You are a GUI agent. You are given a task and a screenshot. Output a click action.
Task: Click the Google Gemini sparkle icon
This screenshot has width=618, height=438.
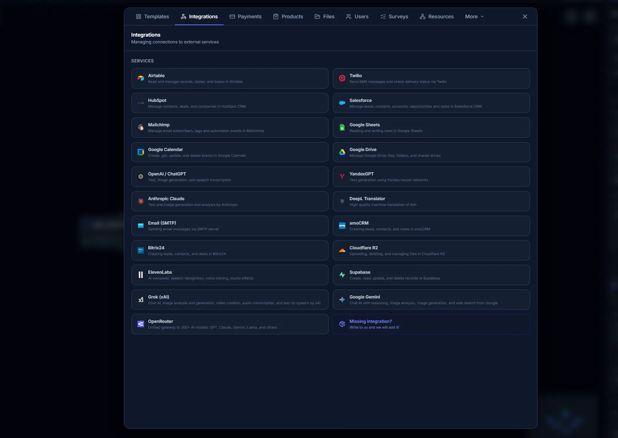[342, 300]
